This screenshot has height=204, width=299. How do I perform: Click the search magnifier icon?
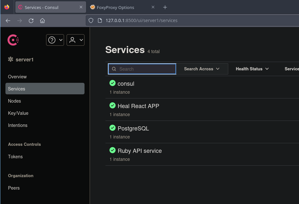click(114, 69)
